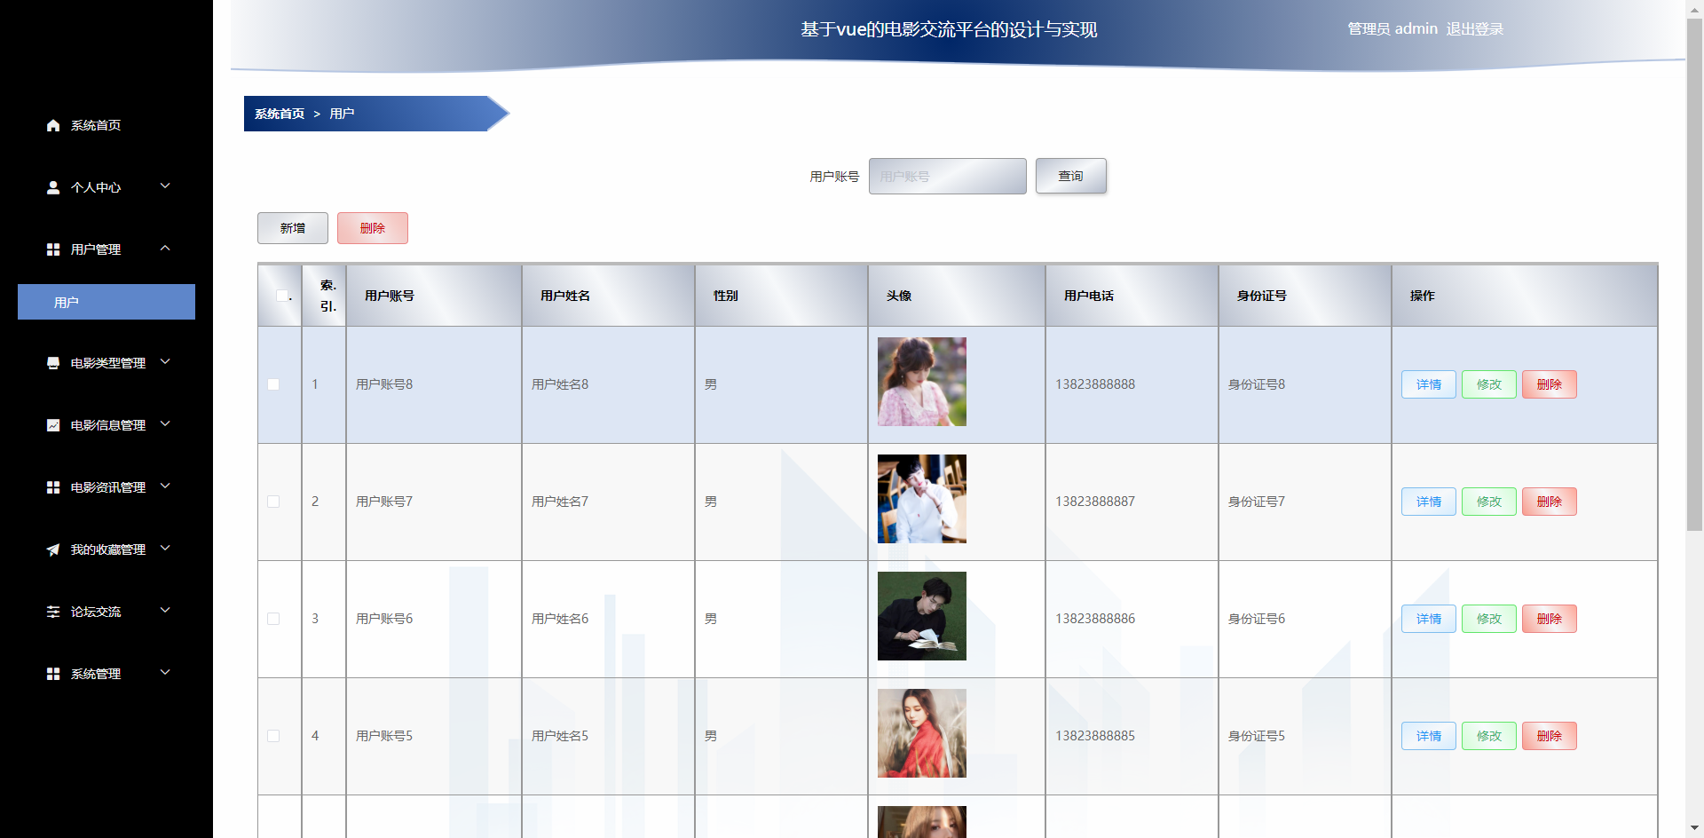Click phone number 13823888887
The image size is (1704, 838).
1095,502
